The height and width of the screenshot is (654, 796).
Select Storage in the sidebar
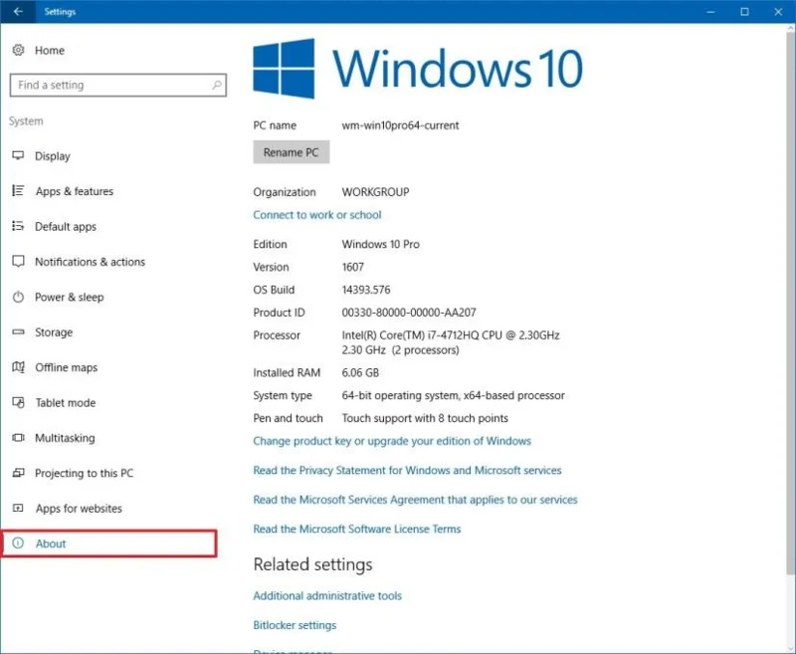pos(54,332)
